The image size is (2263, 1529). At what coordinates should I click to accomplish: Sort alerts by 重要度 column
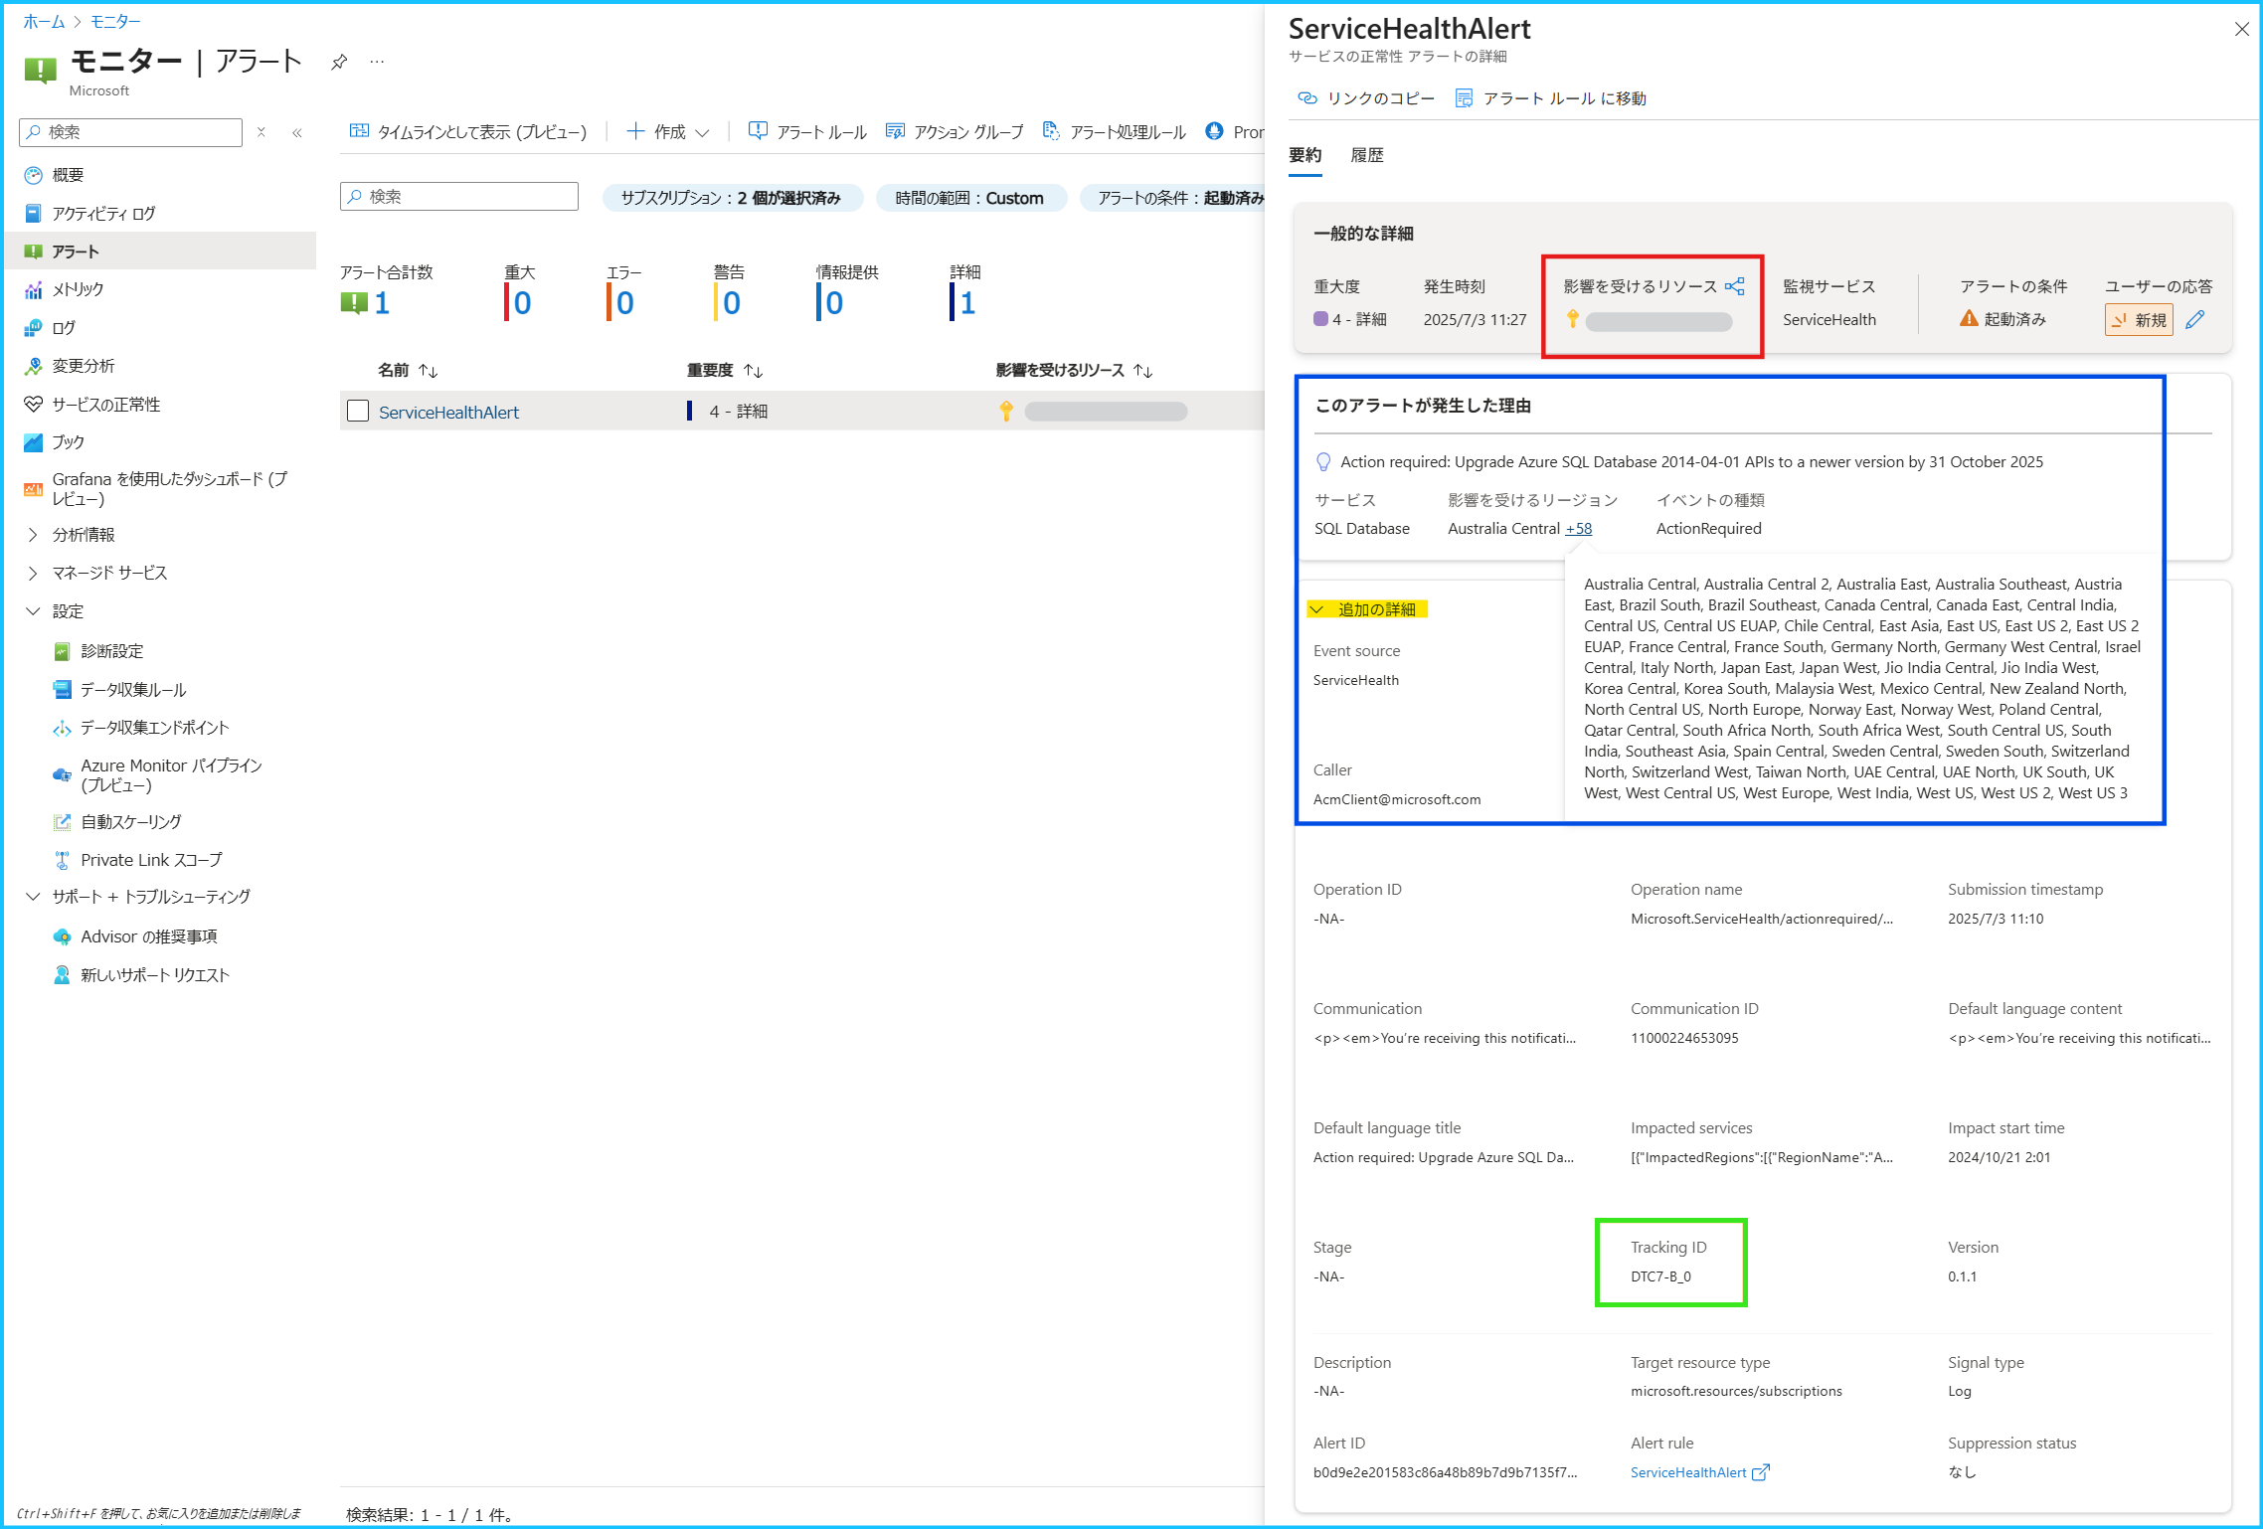click(725, 370)
